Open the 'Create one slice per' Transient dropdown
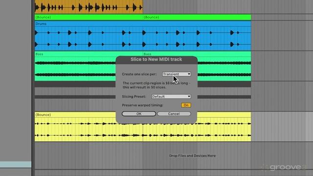Screen dimensions: 313x176 coord(177,74)
